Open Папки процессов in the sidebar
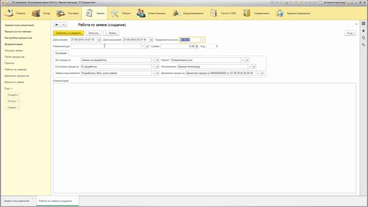Viewport: 368px width, 207px height. 14,57
